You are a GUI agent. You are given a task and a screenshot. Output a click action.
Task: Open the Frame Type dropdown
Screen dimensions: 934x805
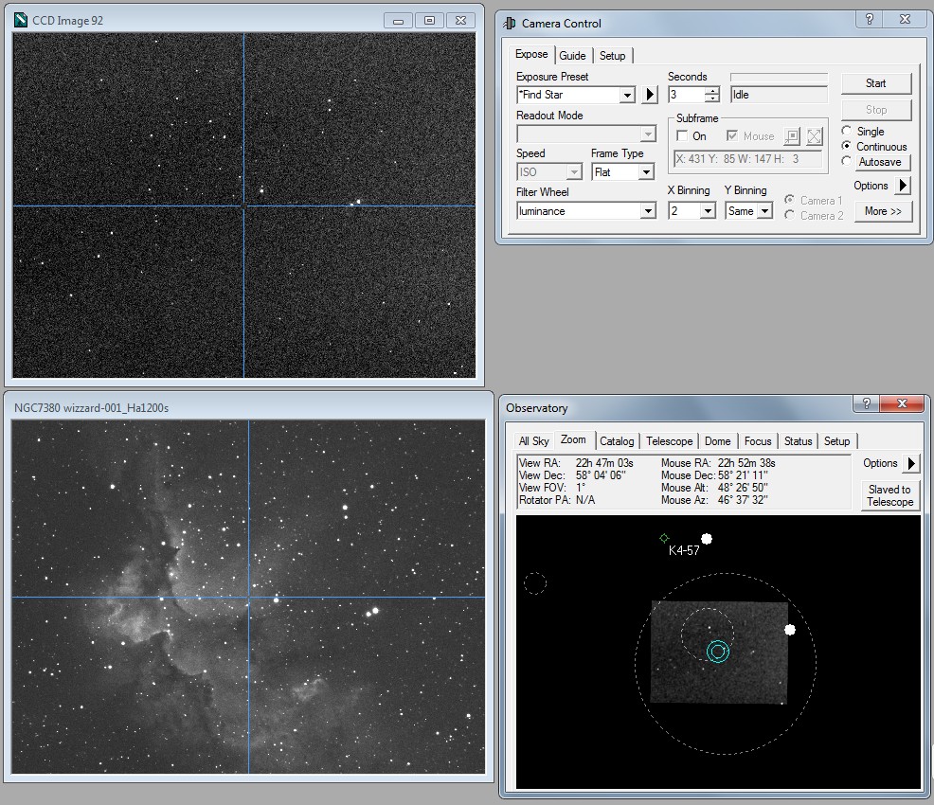(646, 172)
